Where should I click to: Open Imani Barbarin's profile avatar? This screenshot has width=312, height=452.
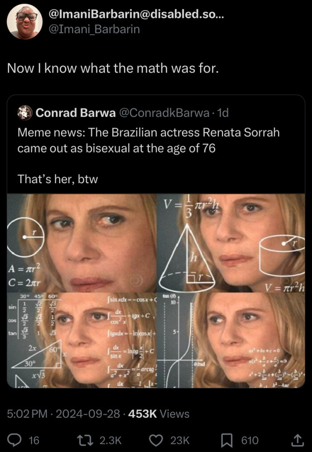tap(25, 22)
